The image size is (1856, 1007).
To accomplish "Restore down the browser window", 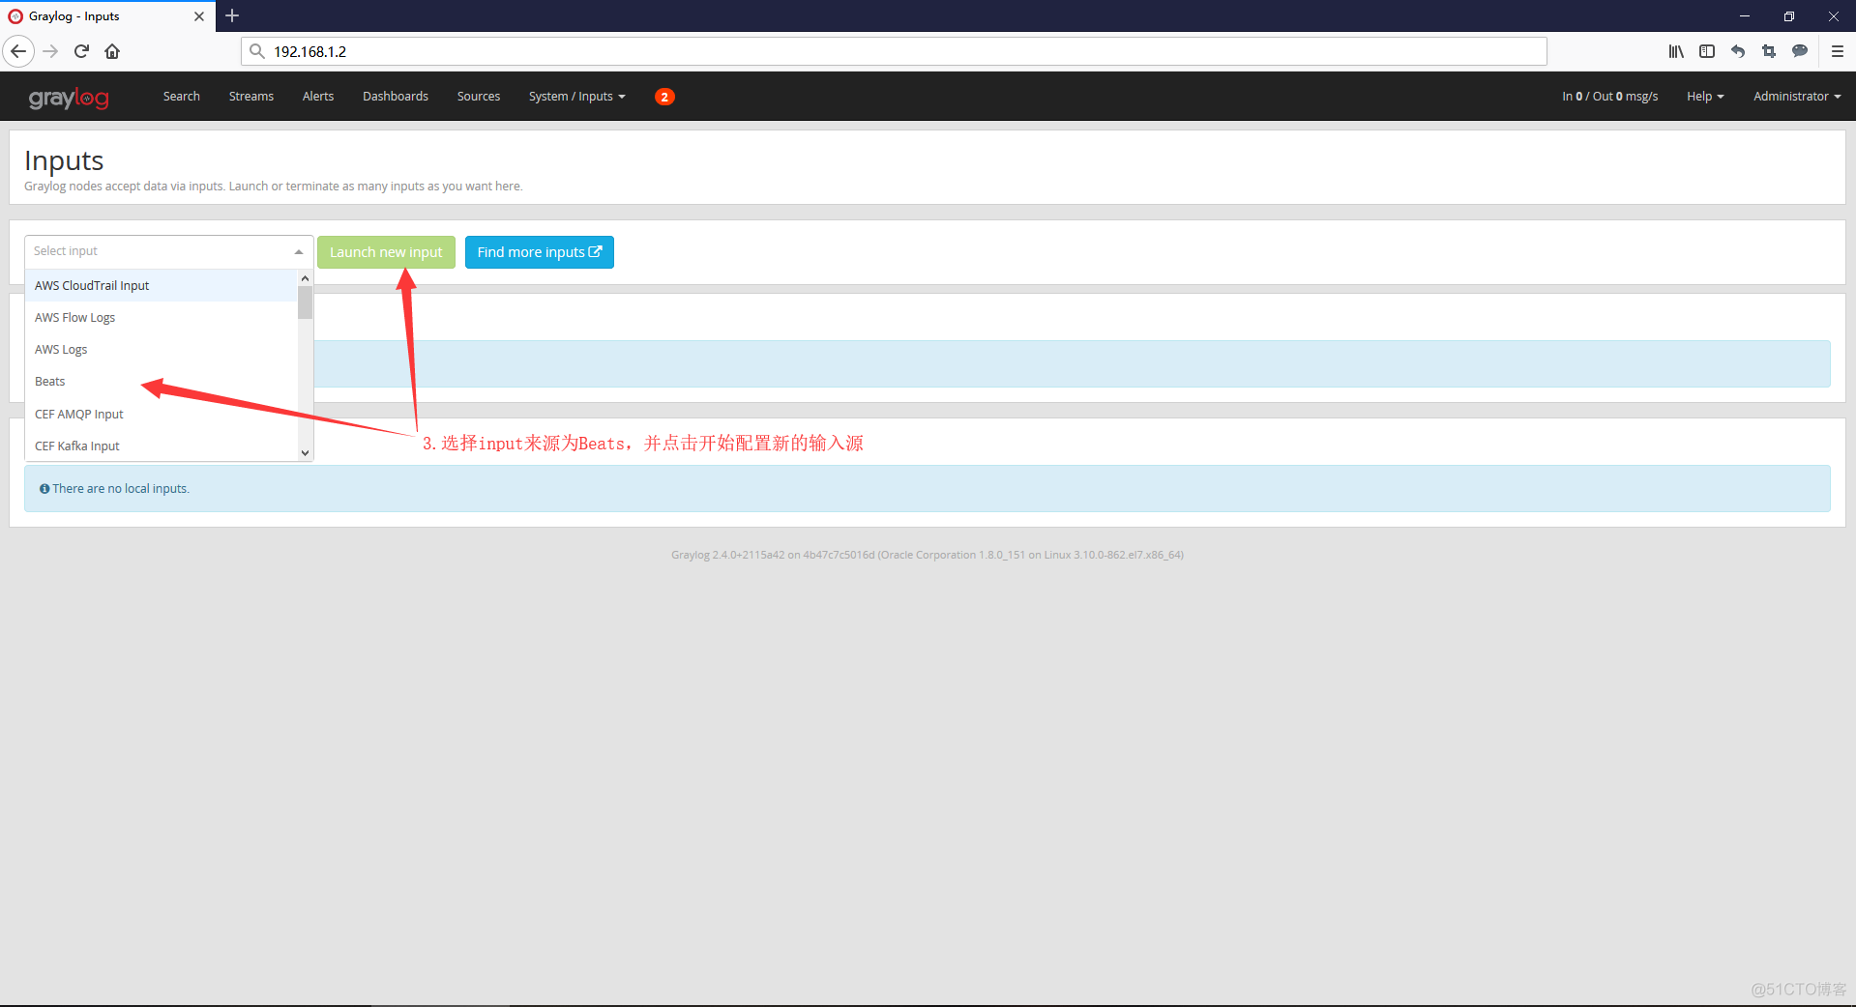I will [x=1789, y=16].
